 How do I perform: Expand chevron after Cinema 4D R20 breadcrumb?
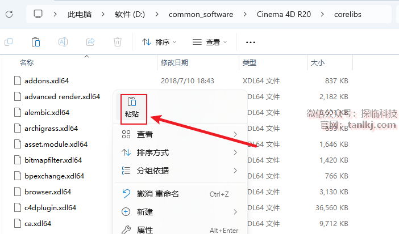click(322, 14)
